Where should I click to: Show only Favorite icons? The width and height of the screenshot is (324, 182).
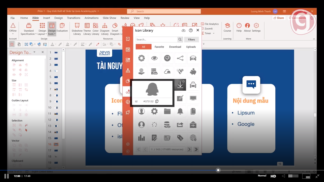[x=159, y=47]
